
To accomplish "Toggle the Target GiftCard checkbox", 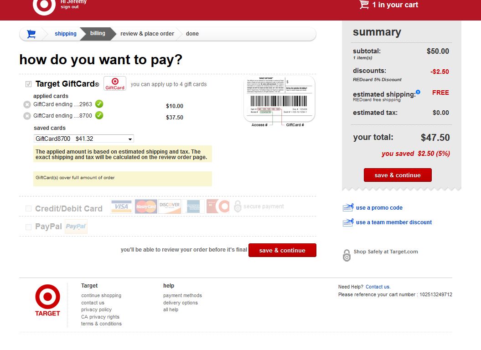I will point(29,84).
